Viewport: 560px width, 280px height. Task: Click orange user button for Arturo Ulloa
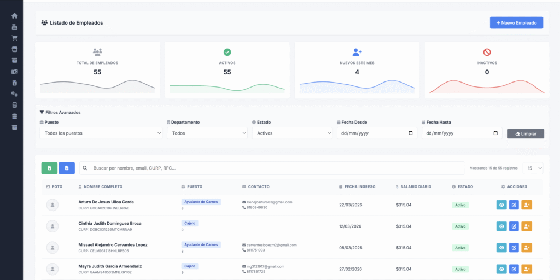(527, 205)
